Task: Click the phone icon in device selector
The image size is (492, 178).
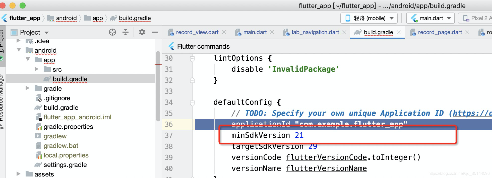Action: coord(348,18)
